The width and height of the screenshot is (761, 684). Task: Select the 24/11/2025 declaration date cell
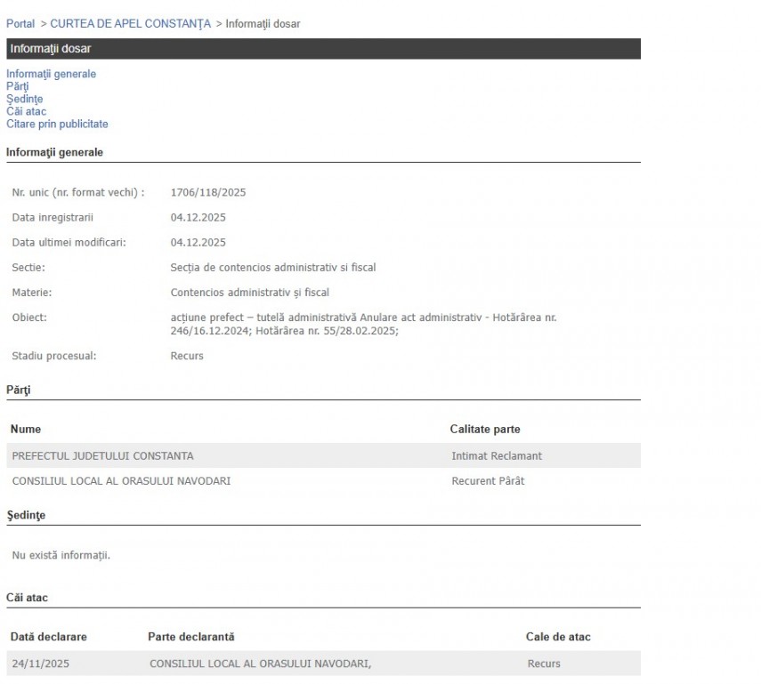39,664
